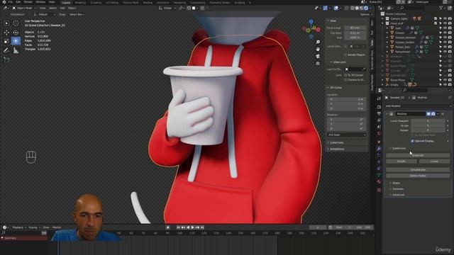
Task: Enable Lock To 3D Cursor checkbox
Action: 345,75
